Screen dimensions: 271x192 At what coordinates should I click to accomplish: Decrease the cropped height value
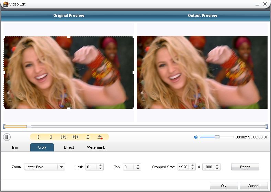217,169
